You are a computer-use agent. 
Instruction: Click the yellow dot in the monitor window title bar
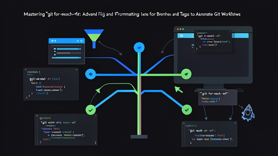[181, 29]
